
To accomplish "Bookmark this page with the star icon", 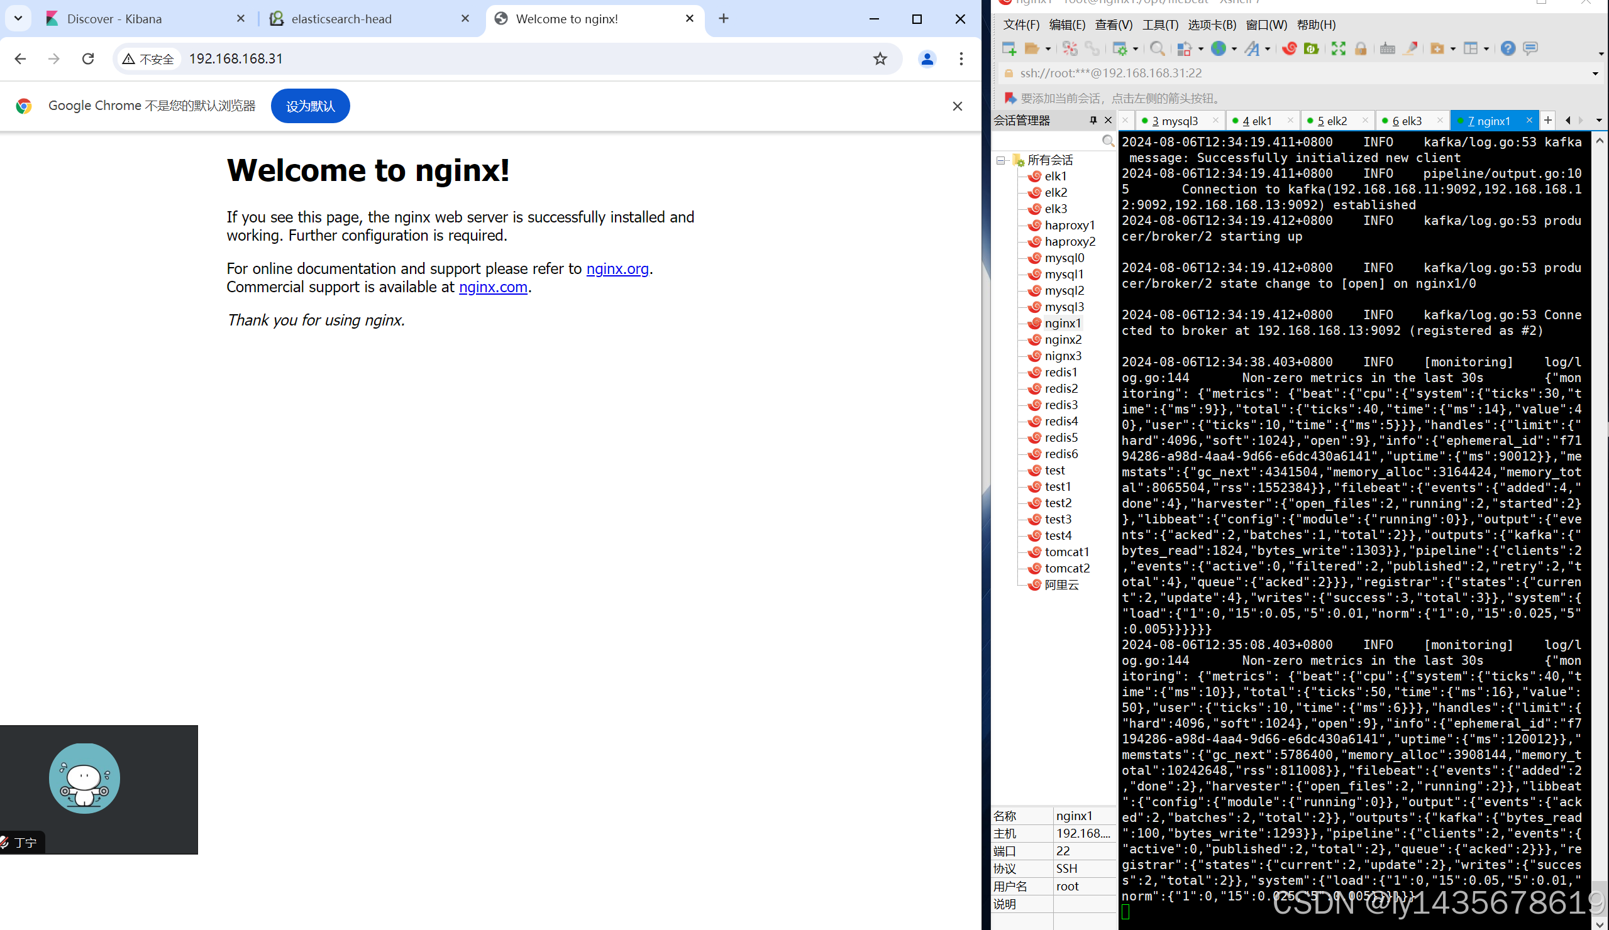I will [880, 58].
